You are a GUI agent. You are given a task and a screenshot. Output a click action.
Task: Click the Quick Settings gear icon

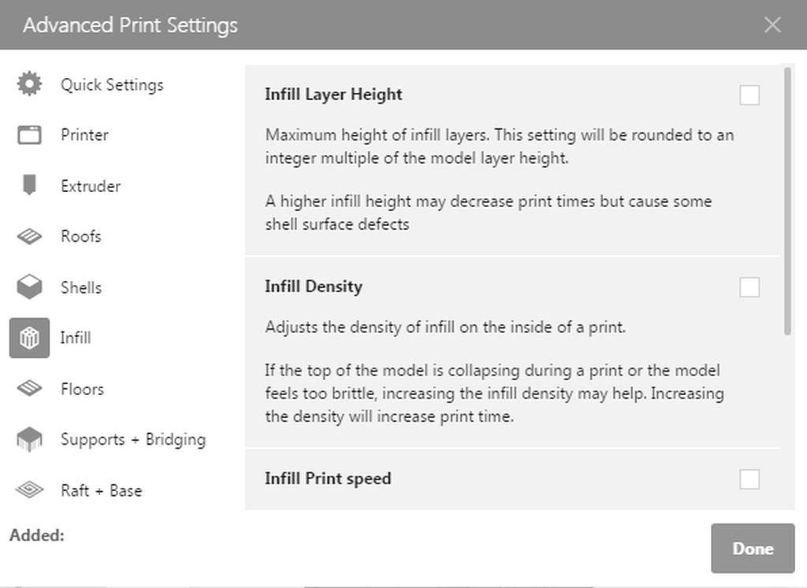pyautogui.click(x=29, y=84)
